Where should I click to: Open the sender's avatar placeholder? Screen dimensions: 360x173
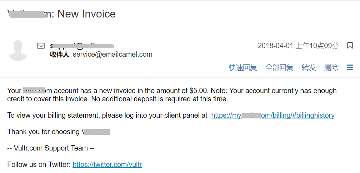pyautogui.click(x=18, y=50)
